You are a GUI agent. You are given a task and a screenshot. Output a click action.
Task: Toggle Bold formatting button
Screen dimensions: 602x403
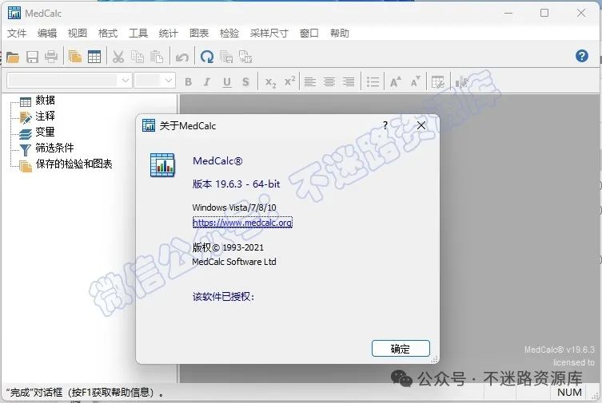click(188, 82)
